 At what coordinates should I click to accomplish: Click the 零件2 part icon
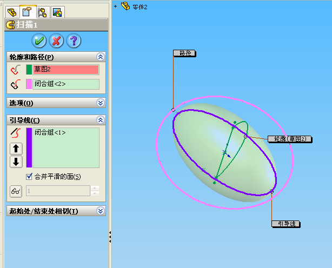(x=125, y=6)
